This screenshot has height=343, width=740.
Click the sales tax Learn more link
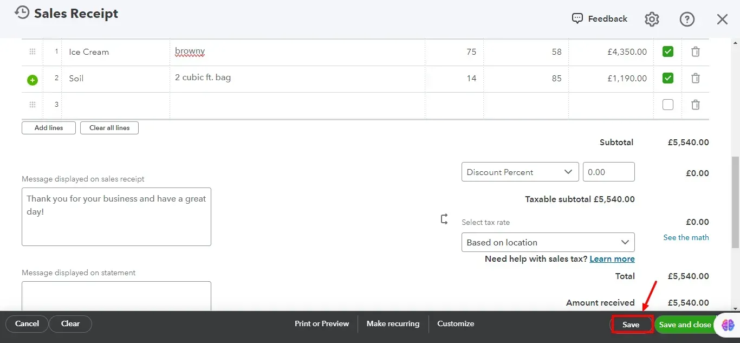tap(612, 259)
